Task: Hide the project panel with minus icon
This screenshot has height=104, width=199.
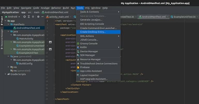Action: (x=43, y=17)
